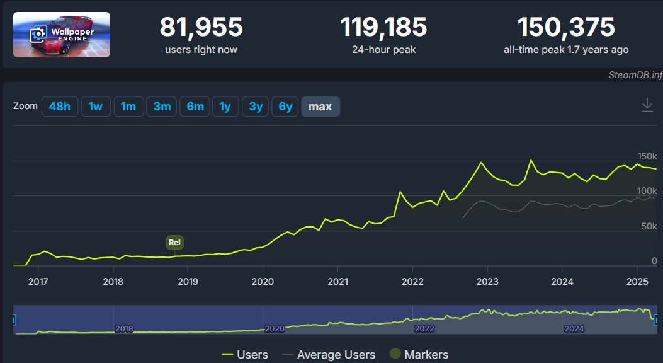Zoom the chart to 1y

[x=225, y=107]
